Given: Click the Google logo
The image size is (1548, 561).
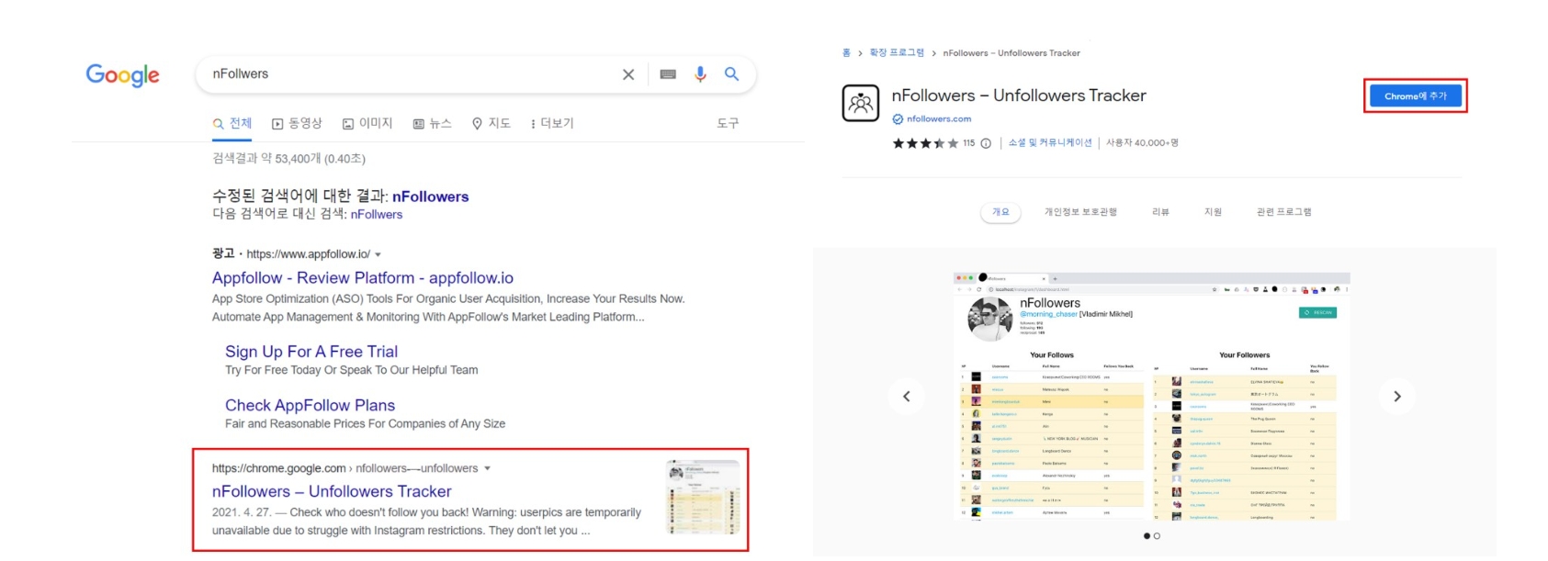Looking at the screenshot, I should [x=122, y=75].
